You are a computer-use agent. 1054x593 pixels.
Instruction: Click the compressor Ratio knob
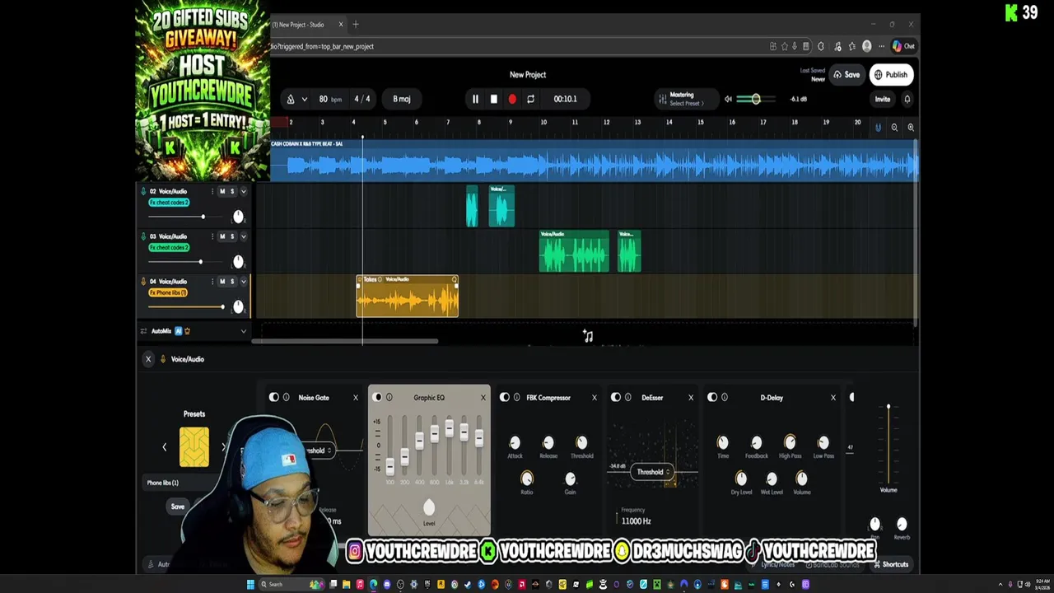point(527,479)
